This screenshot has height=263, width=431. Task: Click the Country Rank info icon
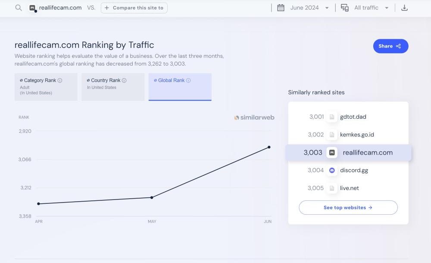click(124, 80)
